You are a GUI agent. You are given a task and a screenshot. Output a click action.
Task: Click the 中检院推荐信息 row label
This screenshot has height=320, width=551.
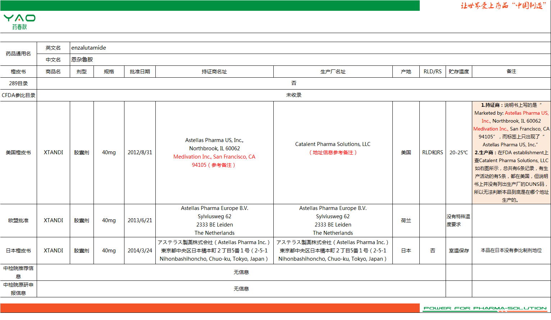coord(18,273)
